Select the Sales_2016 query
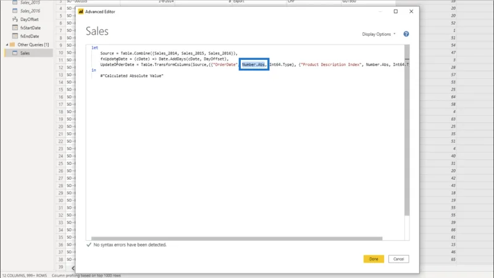The height and width of the screenshot is (278, 494). pyautogui.click(x=30, y=11)
